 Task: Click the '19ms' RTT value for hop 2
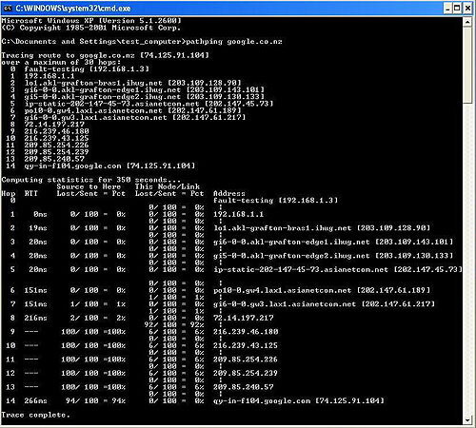point(38,228)
